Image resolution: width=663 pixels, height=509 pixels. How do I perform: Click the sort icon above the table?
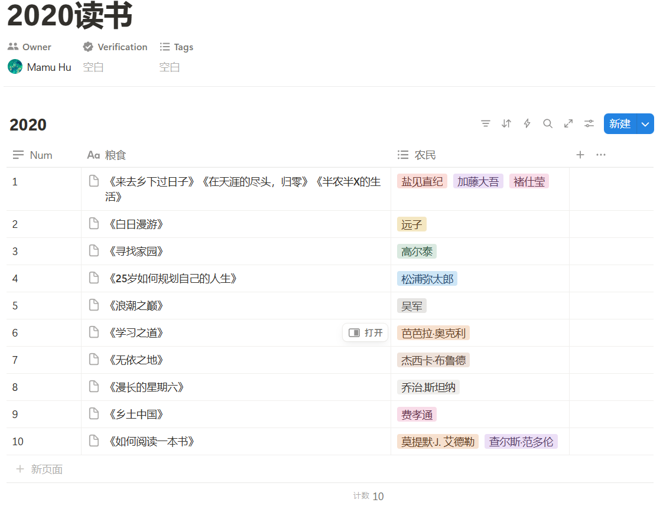coord(506,123)
